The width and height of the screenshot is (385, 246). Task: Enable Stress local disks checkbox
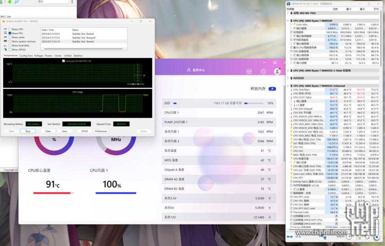10,46
